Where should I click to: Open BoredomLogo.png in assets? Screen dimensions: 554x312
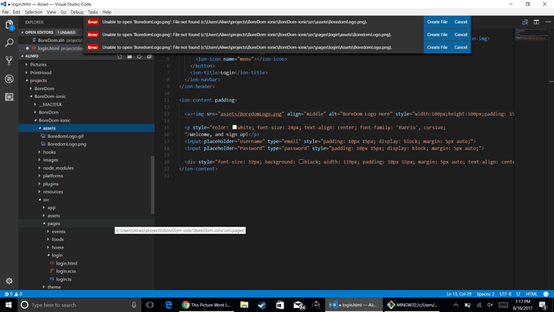pos(67,144)
